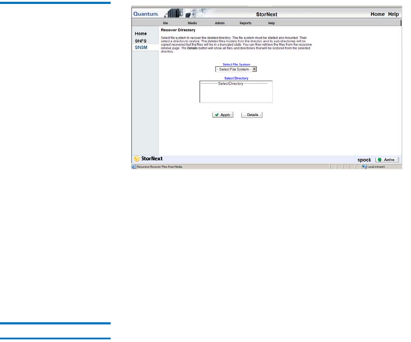Open the Media menu
Viewport: 411px width, 342px height.
(x=192, y=23)
